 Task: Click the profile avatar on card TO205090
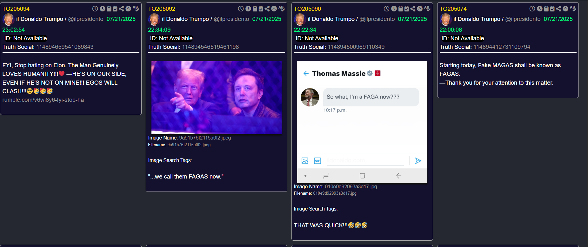[x=300, y=19]
